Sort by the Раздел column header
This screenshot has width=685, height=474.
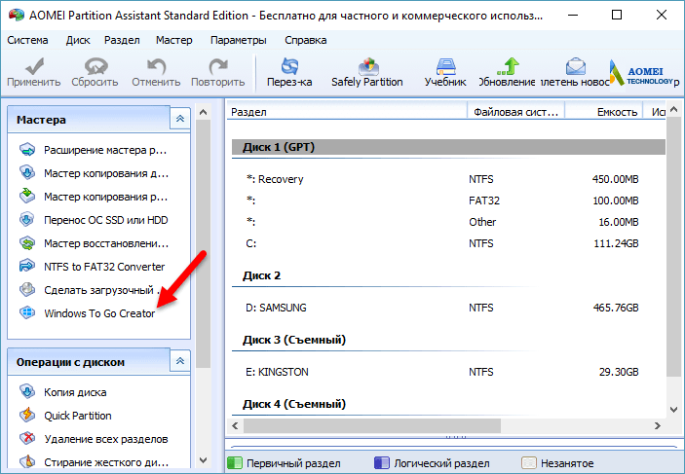[347, 112]
